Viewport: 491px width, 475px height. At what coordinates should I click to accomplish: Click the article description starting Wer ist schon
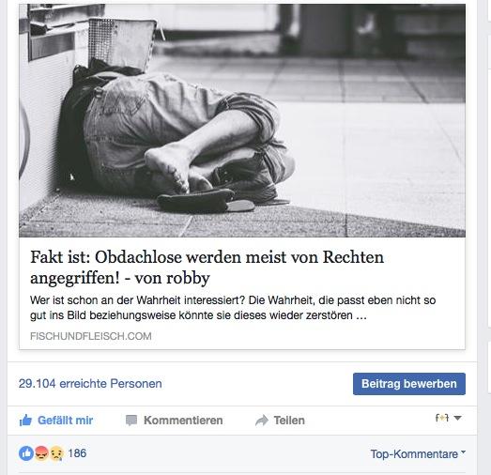[x=233, y=308]
